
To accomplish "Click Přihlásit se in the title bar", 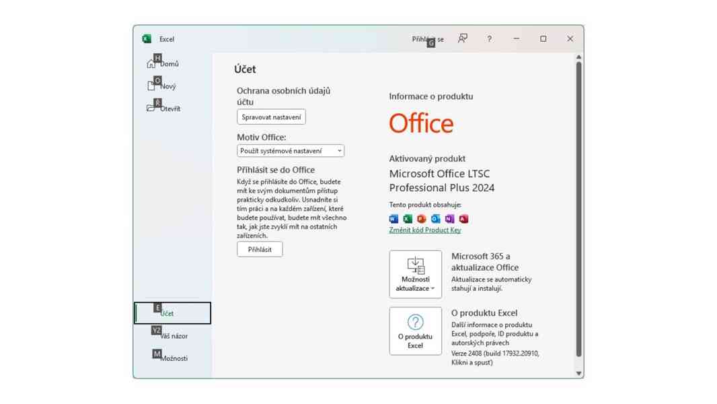I will [428, 39].
